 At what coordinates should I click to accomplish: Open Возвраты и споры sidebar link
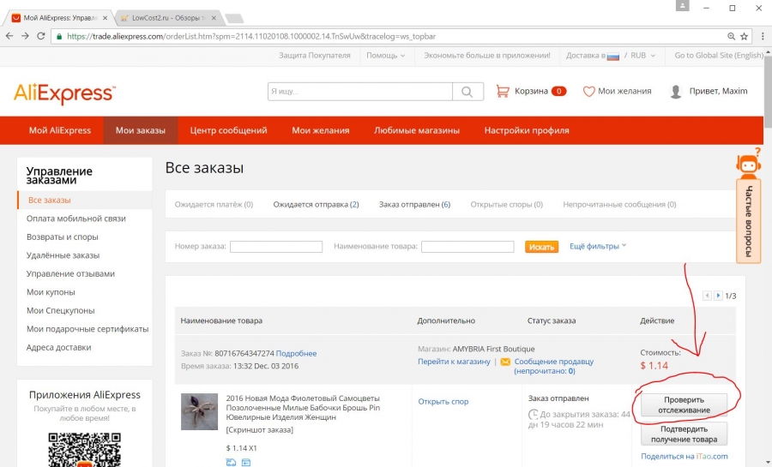62,236
